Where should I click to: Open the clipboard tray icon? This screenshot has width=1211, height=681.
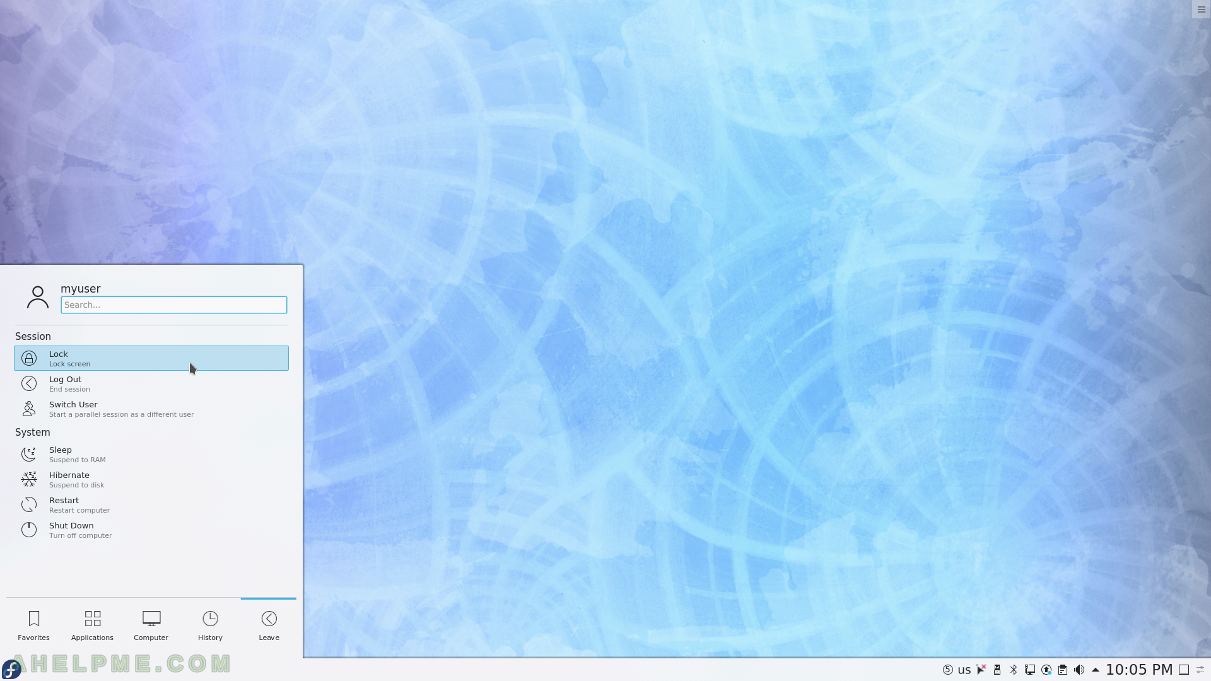[x=1063, y=670]
